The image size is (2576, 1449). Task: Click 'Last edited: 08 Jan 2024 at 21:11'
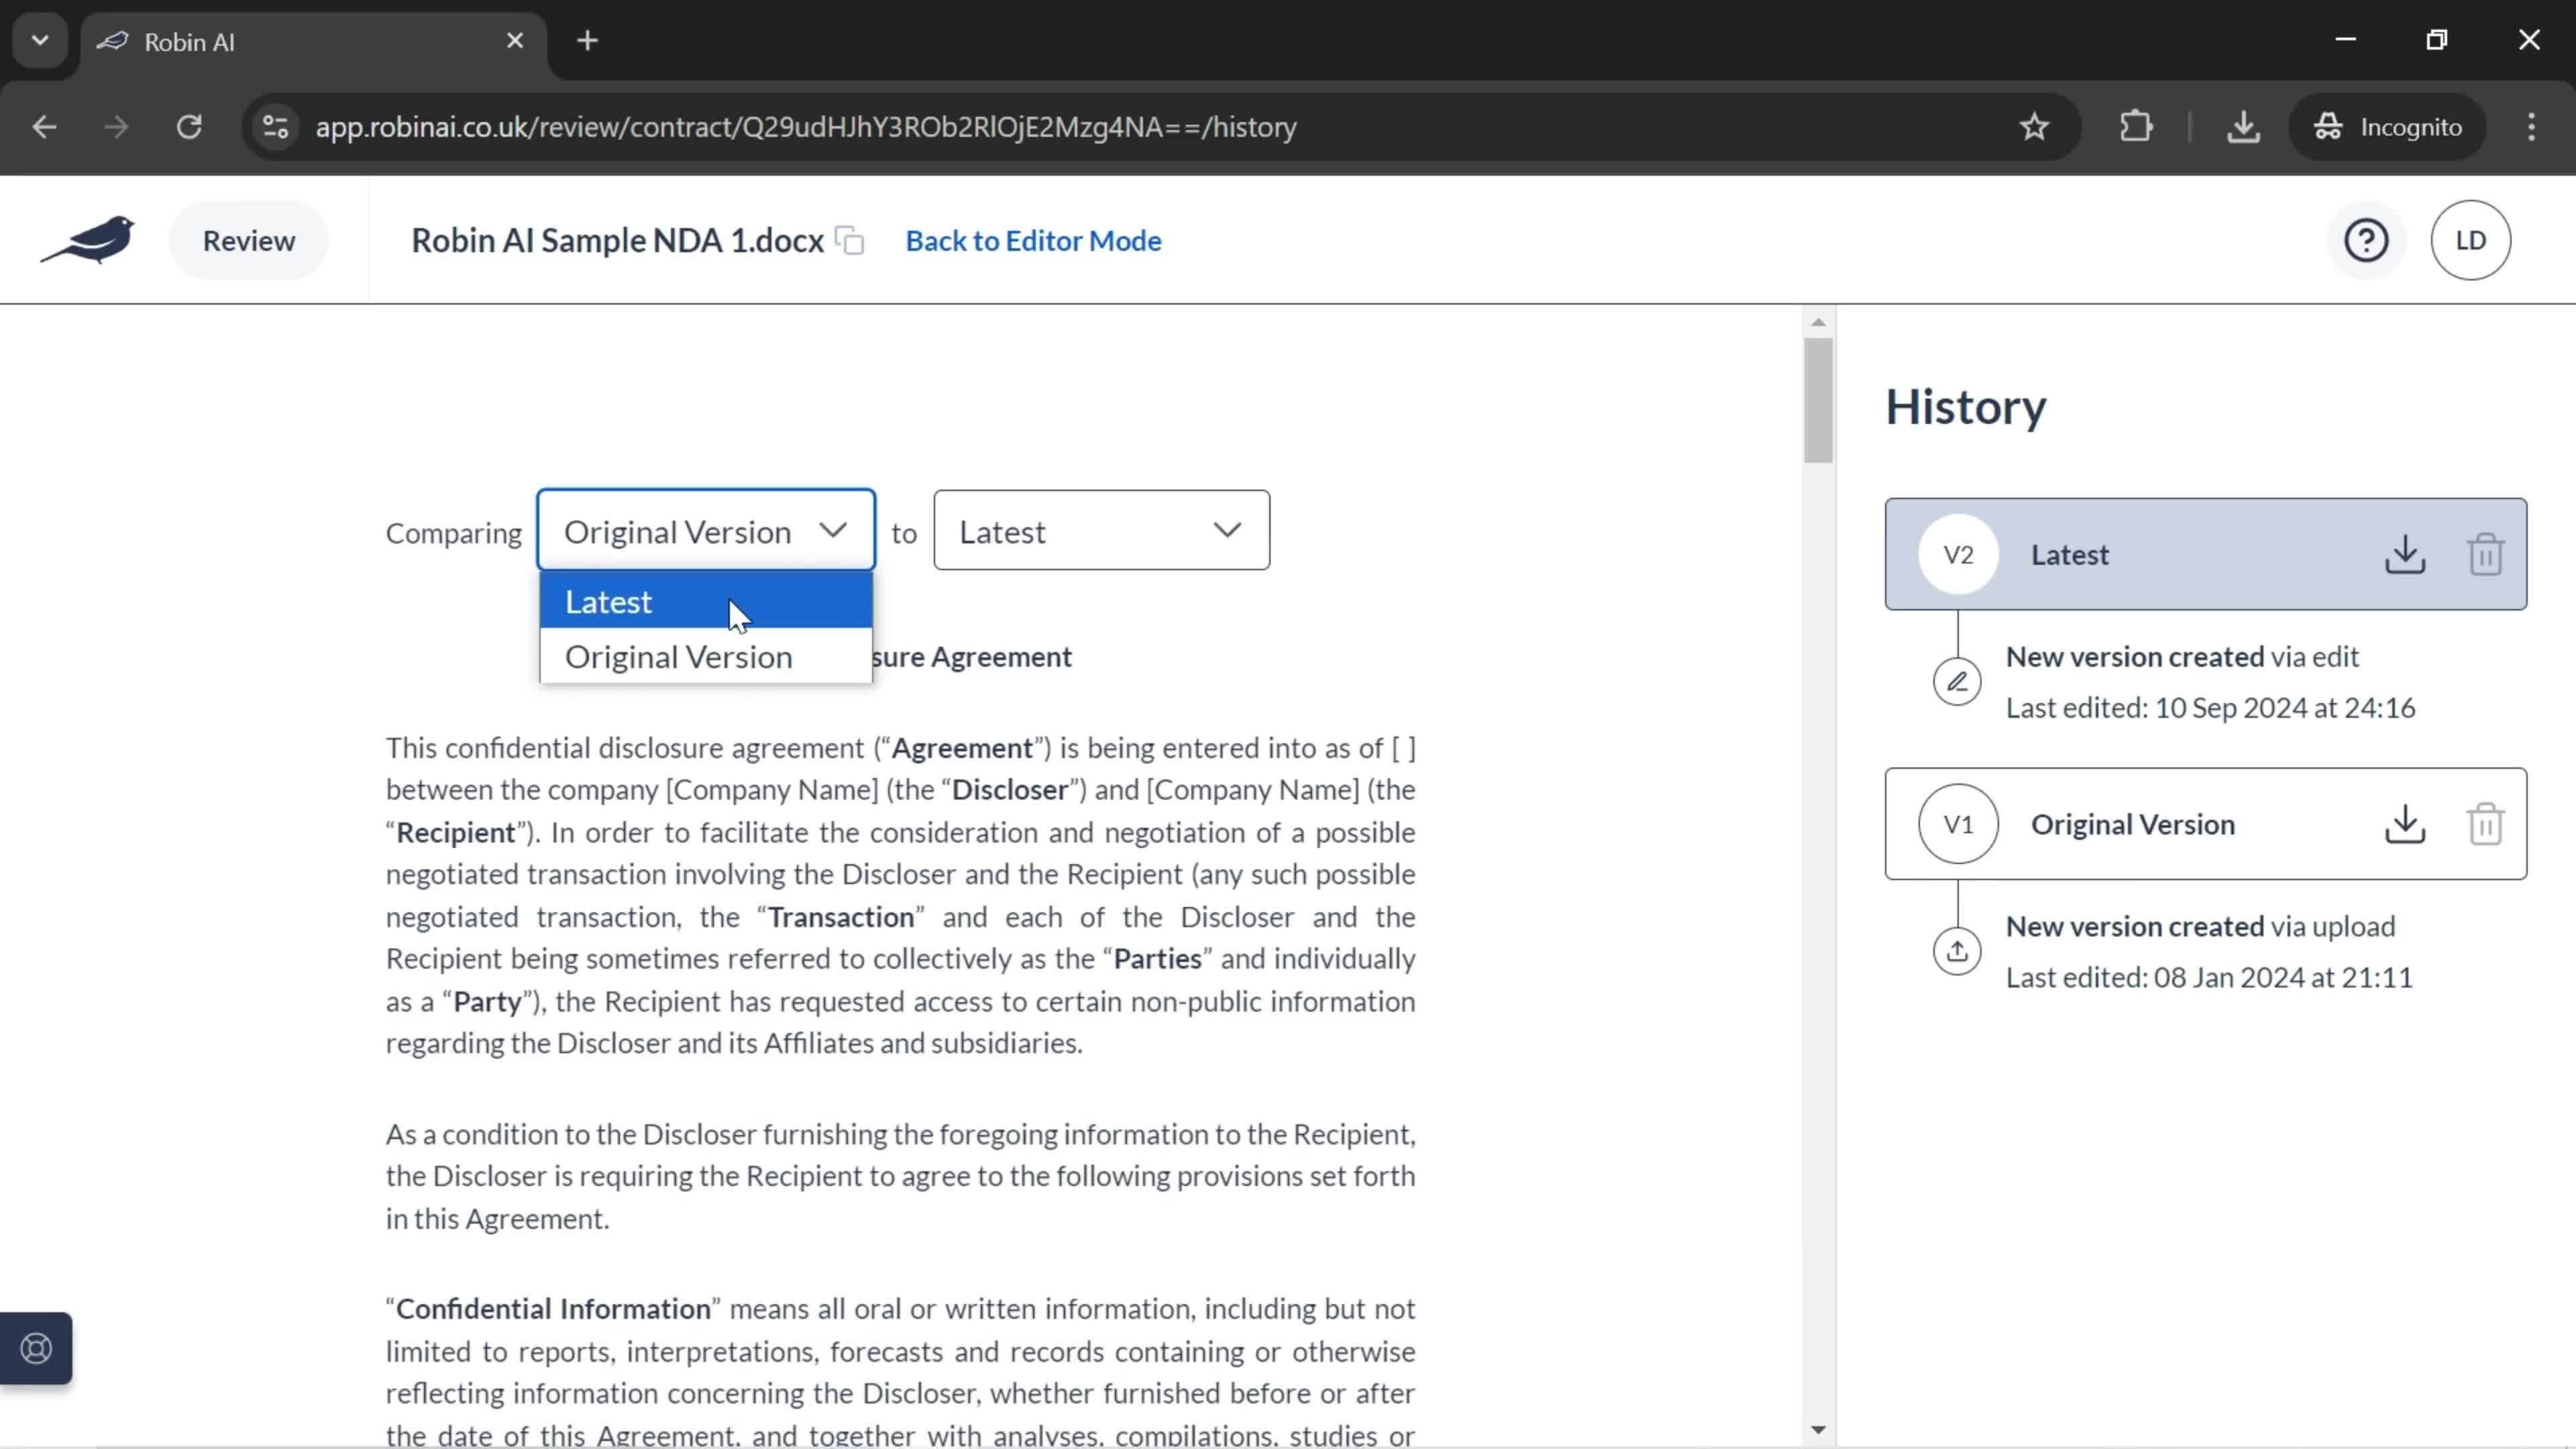point(2209,978)
